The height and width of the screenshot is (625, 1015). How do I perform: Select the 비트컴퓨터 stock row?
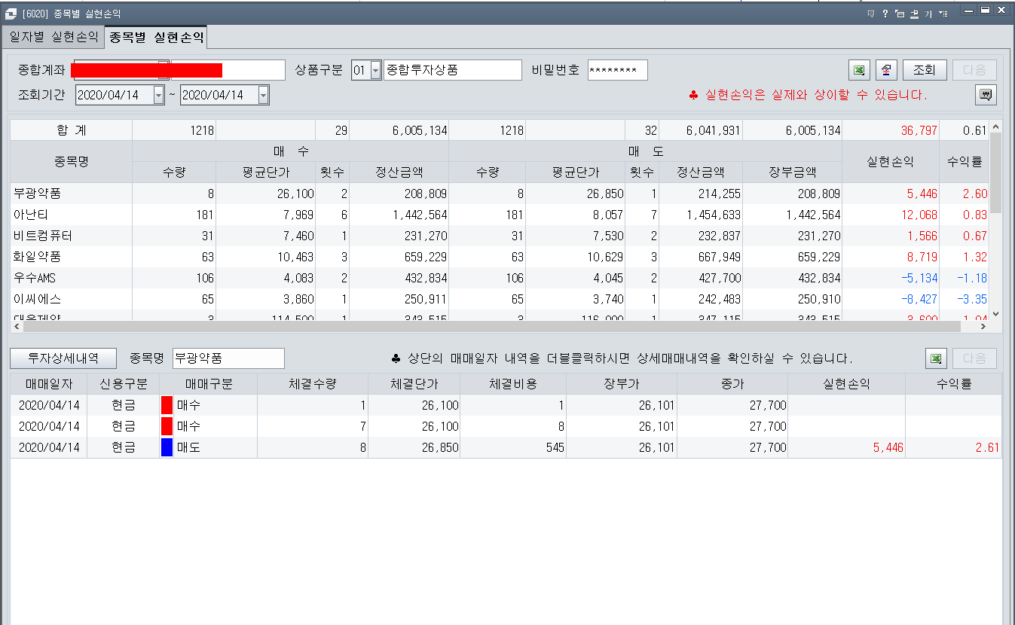499,236
